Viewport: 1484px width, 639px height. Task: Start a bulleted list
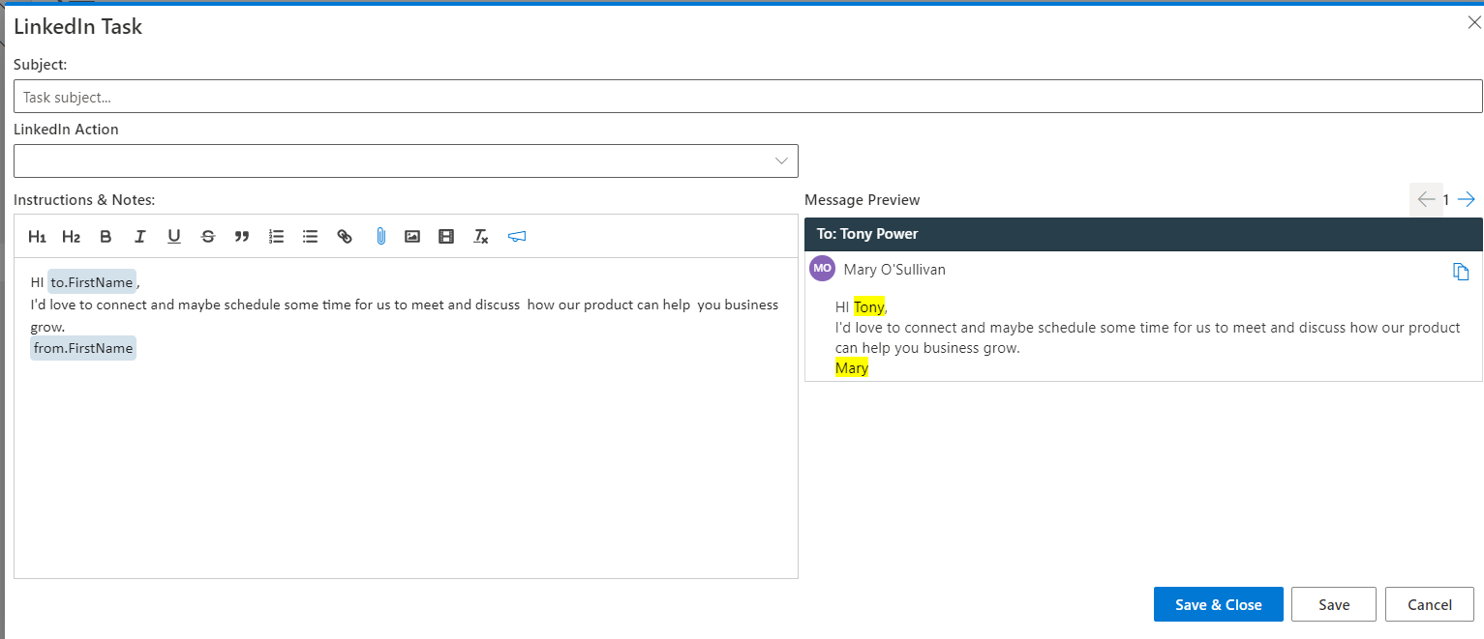(x=311, y=237)
